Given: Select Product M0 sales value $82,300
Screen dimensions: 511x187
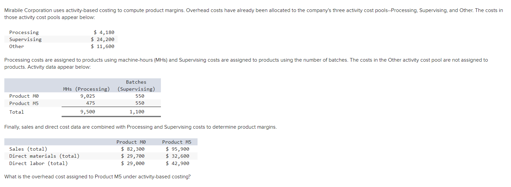Looking at the screenshot, I should (133, 149).
